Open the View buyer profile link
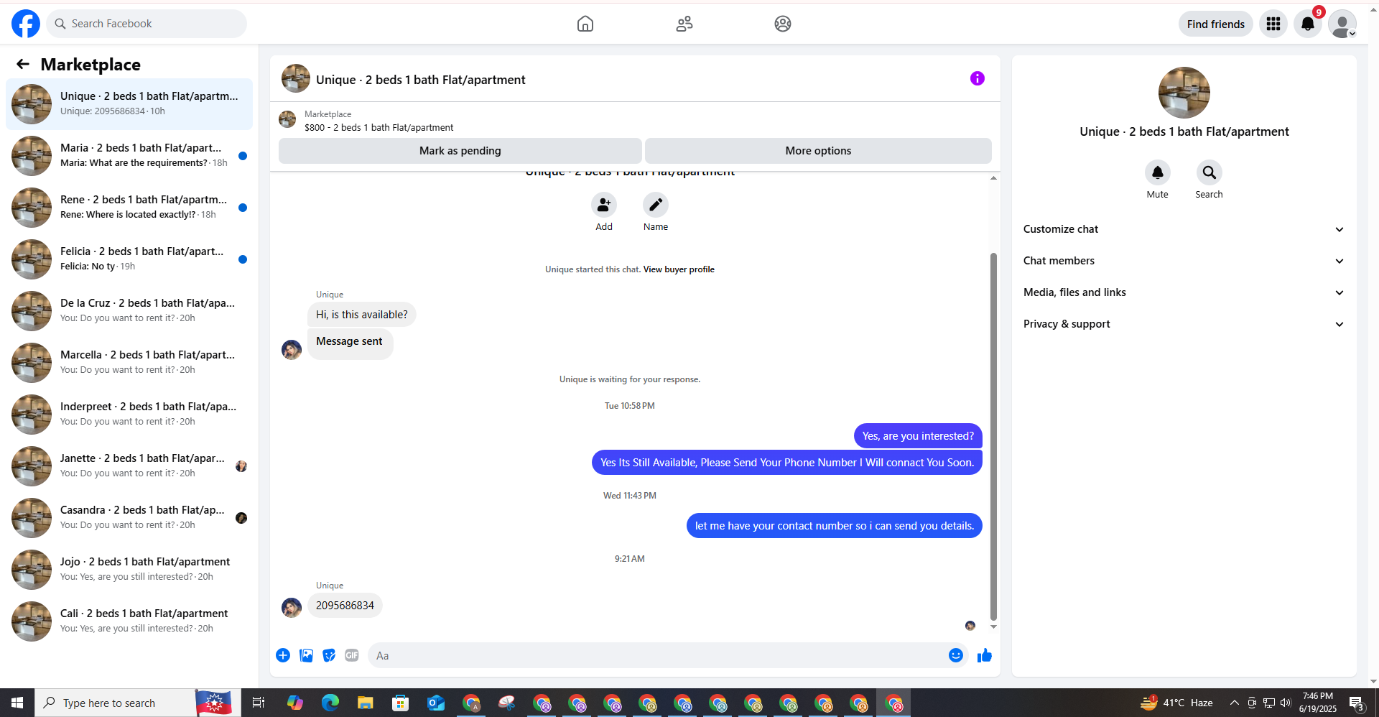 pyautogui.click(x=679, y=269)
